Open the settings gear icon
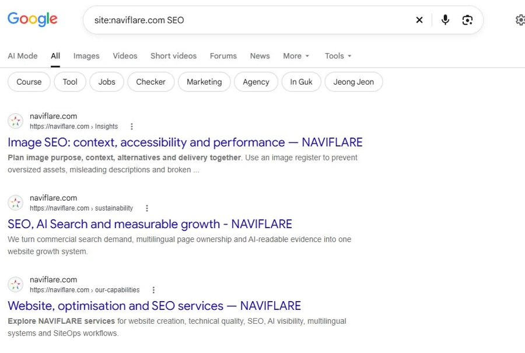 tap(520, 20)
